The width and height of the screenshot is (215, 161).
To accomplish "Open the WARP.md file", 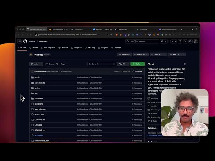I will click(39, 136).
